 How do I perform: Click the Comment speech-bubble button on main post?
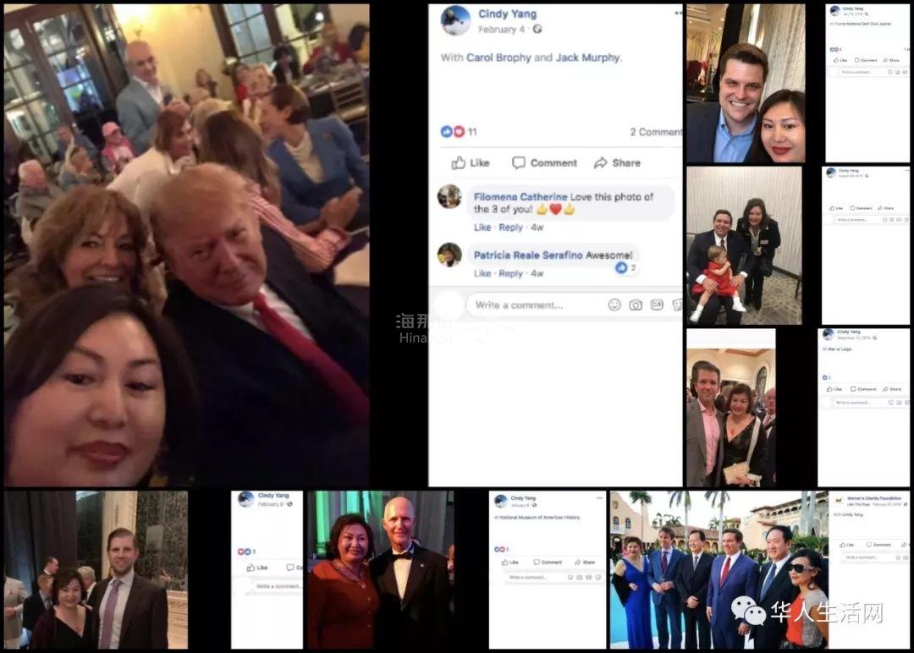(544, 163)
